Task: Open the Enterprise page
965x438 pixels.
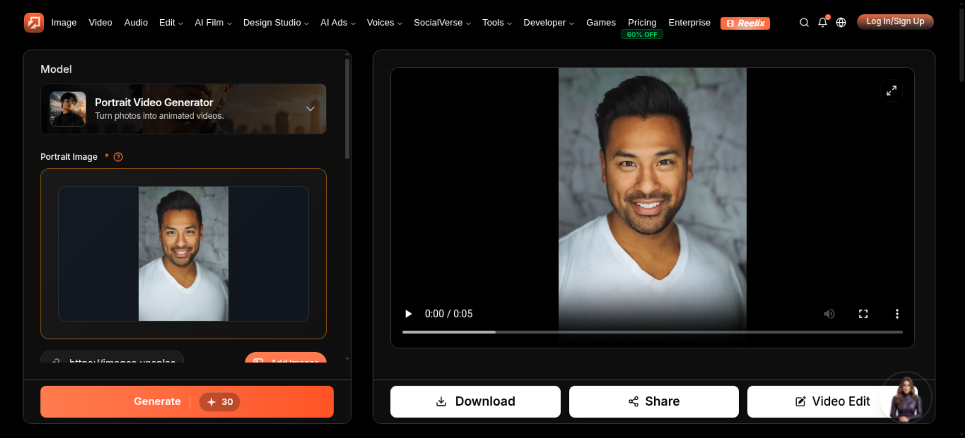Action: tap(689, 23)
